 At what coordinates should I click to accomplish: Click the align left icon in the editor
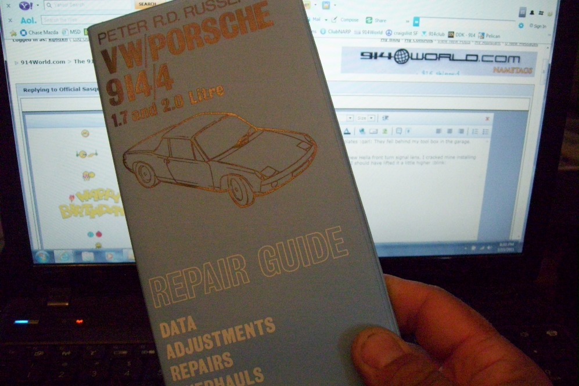(438, 131)
